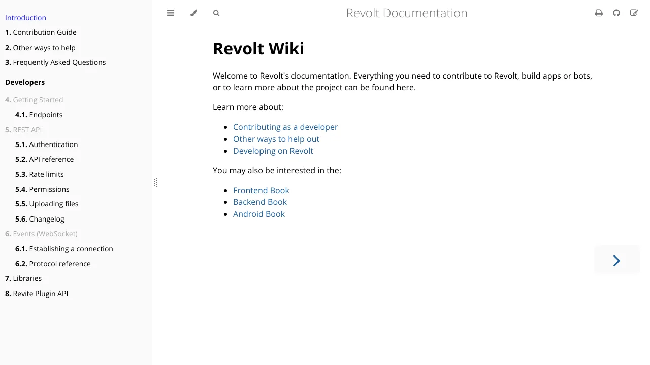The width and height of the screenshot is (650, 365).
Task: Open 5.4 Permissions page
Action: click(42, 189)
